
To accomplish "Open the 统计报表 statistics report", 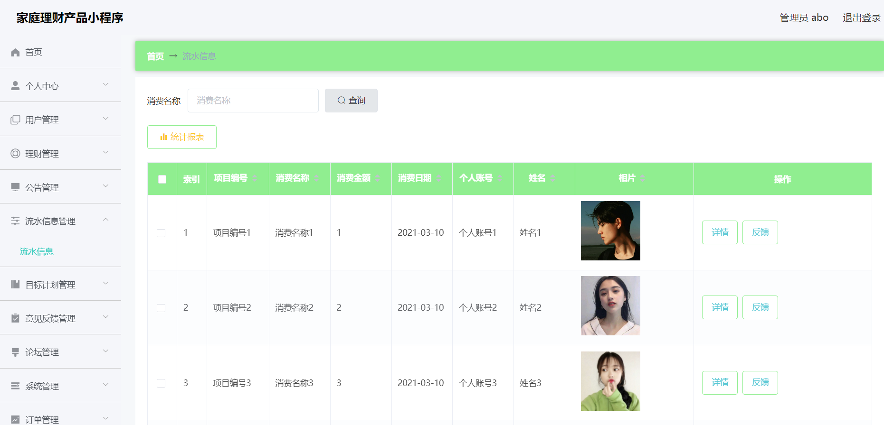I will (x=182, y=137).
